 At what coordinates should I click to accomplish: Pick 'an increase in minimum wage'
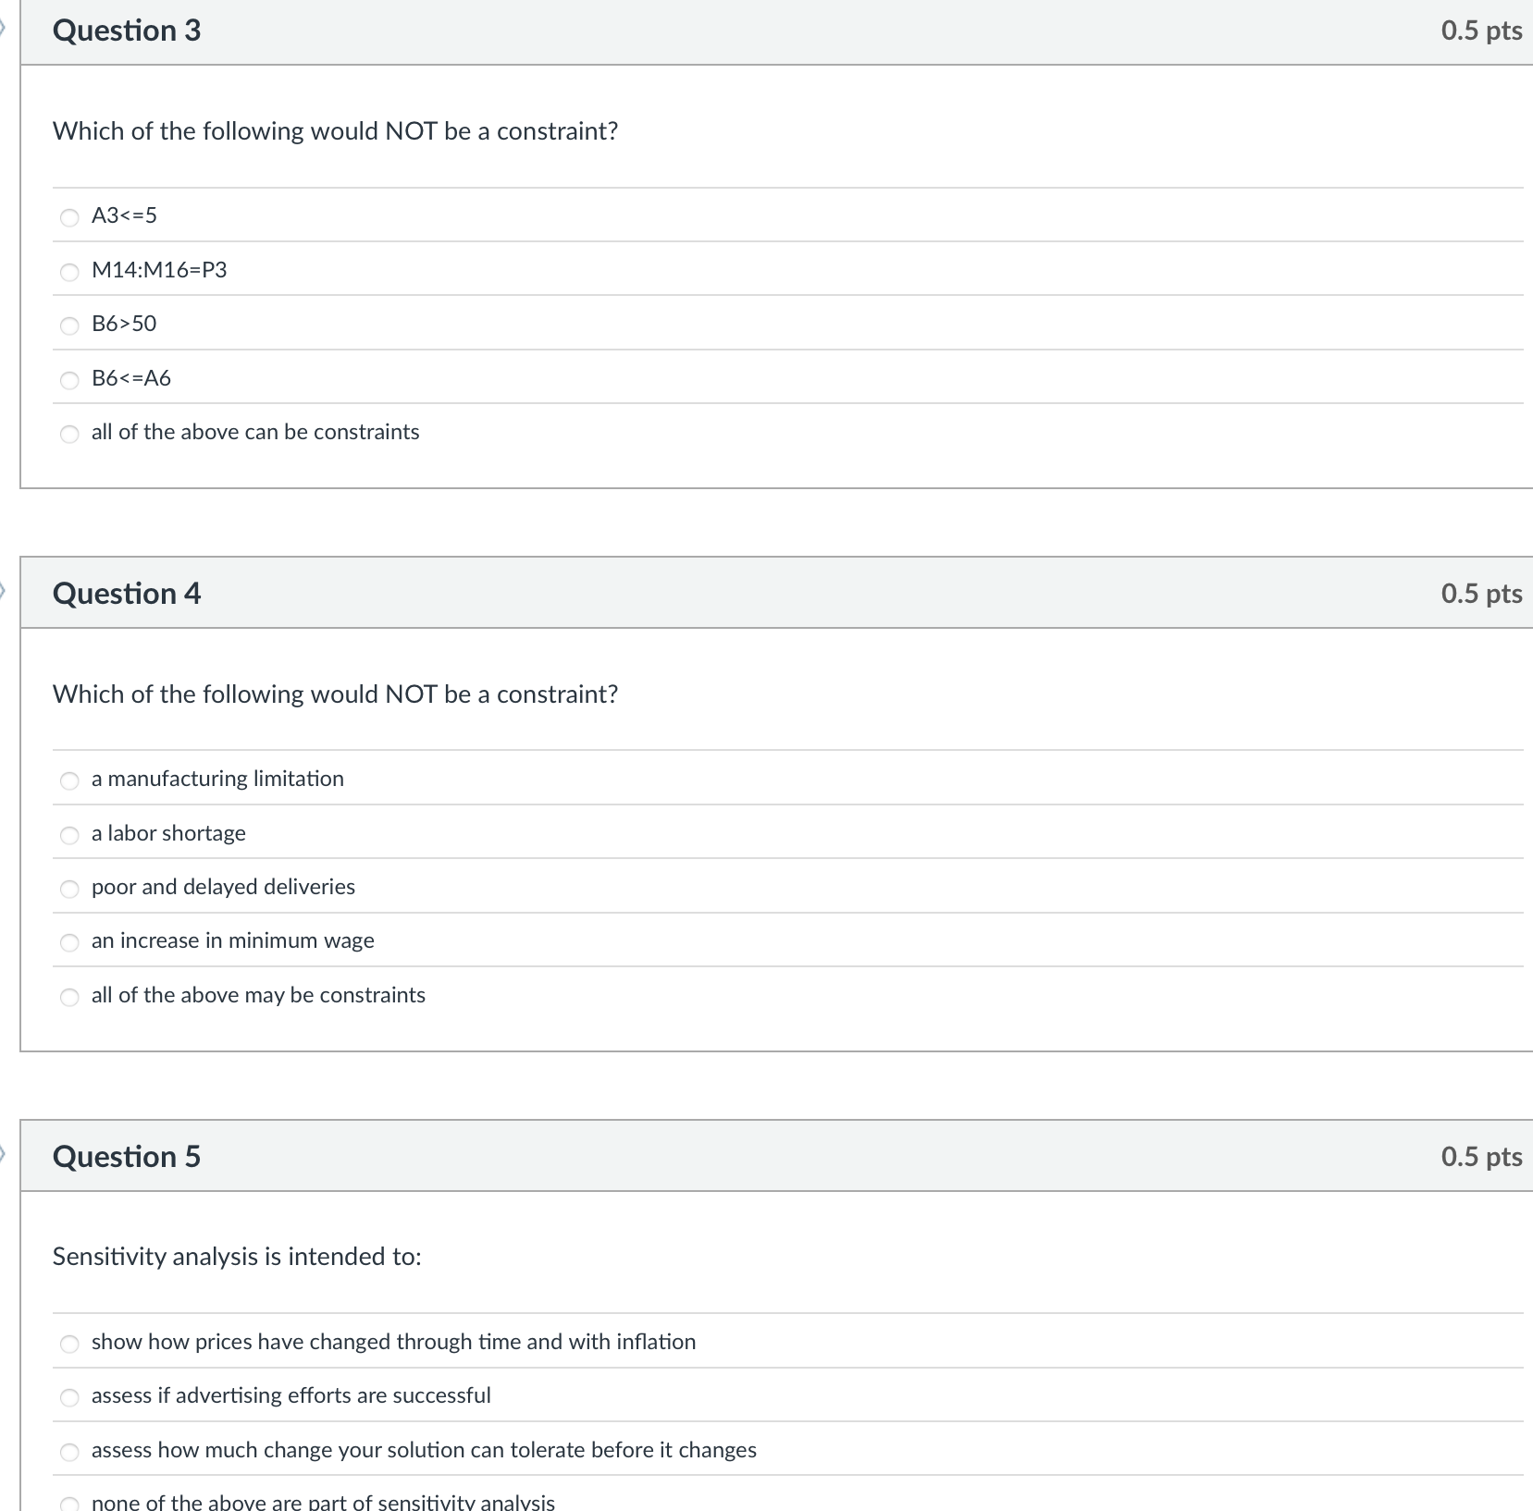(x=69, y=942)
